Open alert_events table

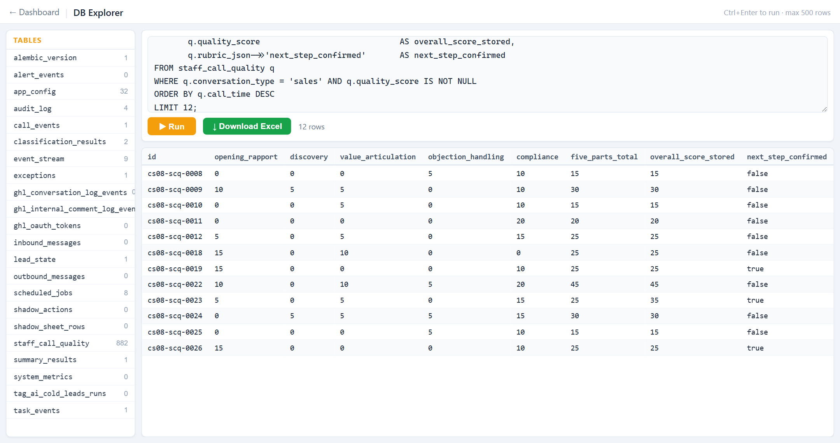coord(70,75)
